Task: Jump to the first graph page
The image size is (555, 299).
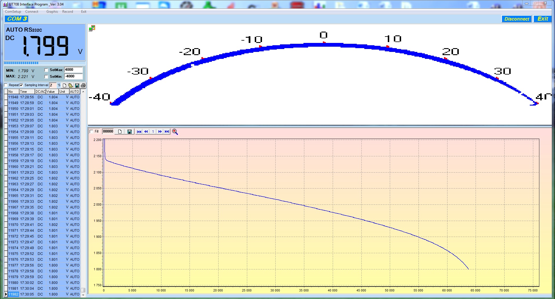Action: 139,132
